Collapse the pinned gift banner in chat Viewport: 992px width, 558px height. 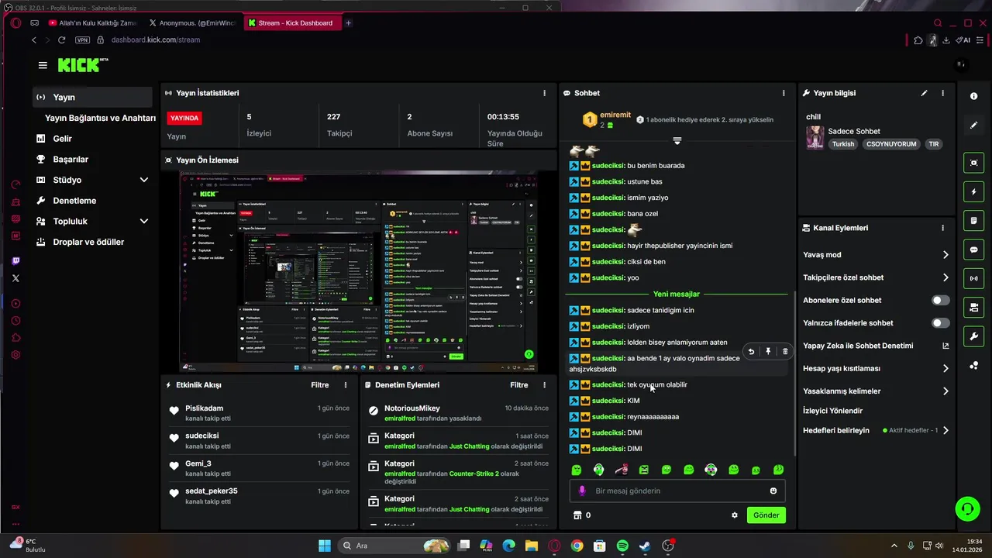677,141
